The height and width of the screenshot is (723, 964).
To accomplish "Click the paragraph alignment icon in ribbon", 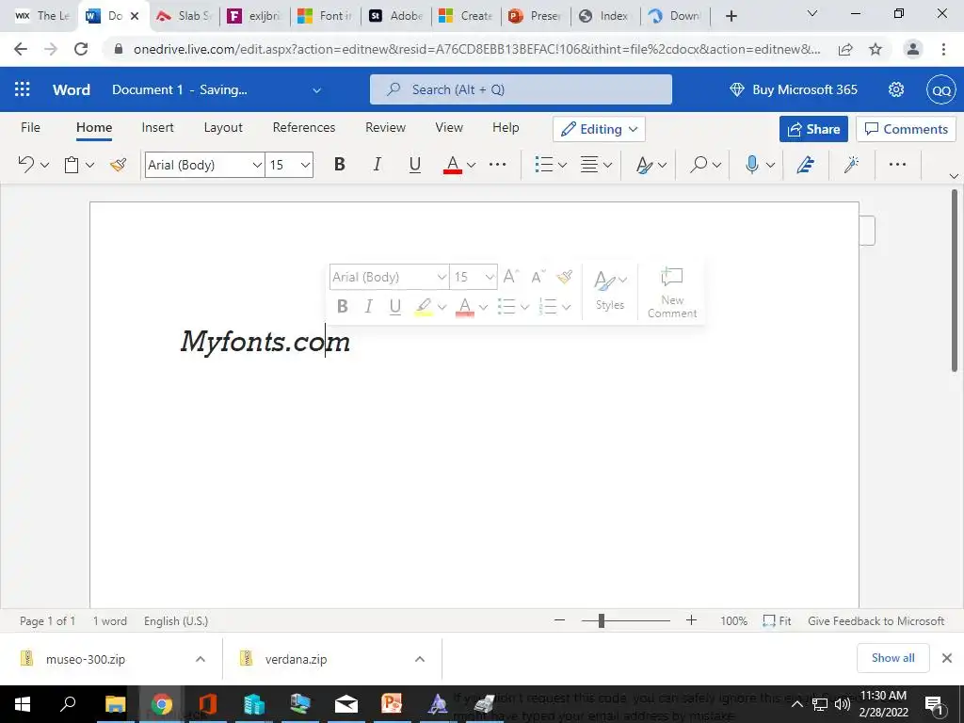I will (589, 164).
